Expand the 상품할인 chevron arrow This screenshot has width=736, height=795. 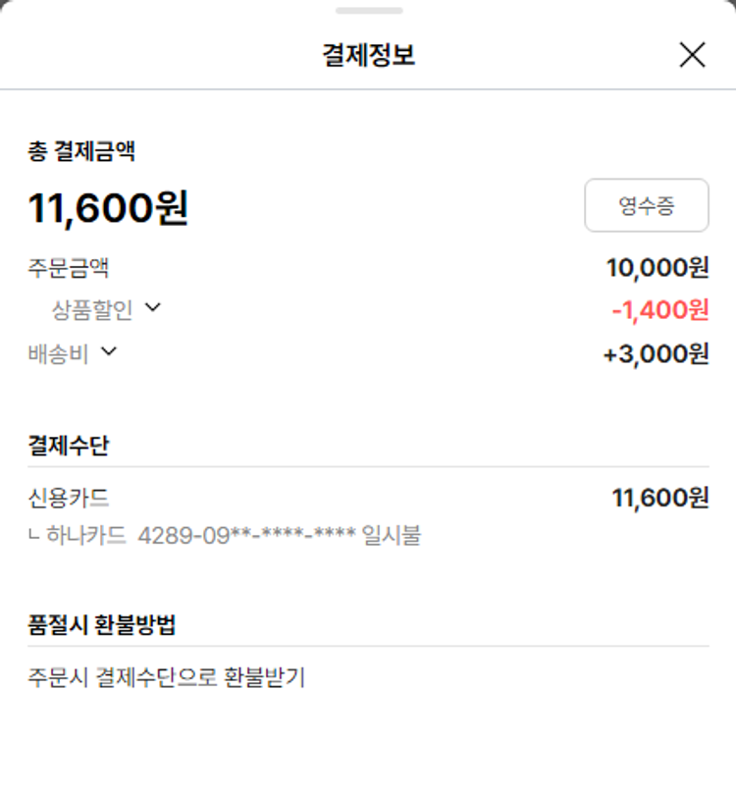click(x=152, y=308)
